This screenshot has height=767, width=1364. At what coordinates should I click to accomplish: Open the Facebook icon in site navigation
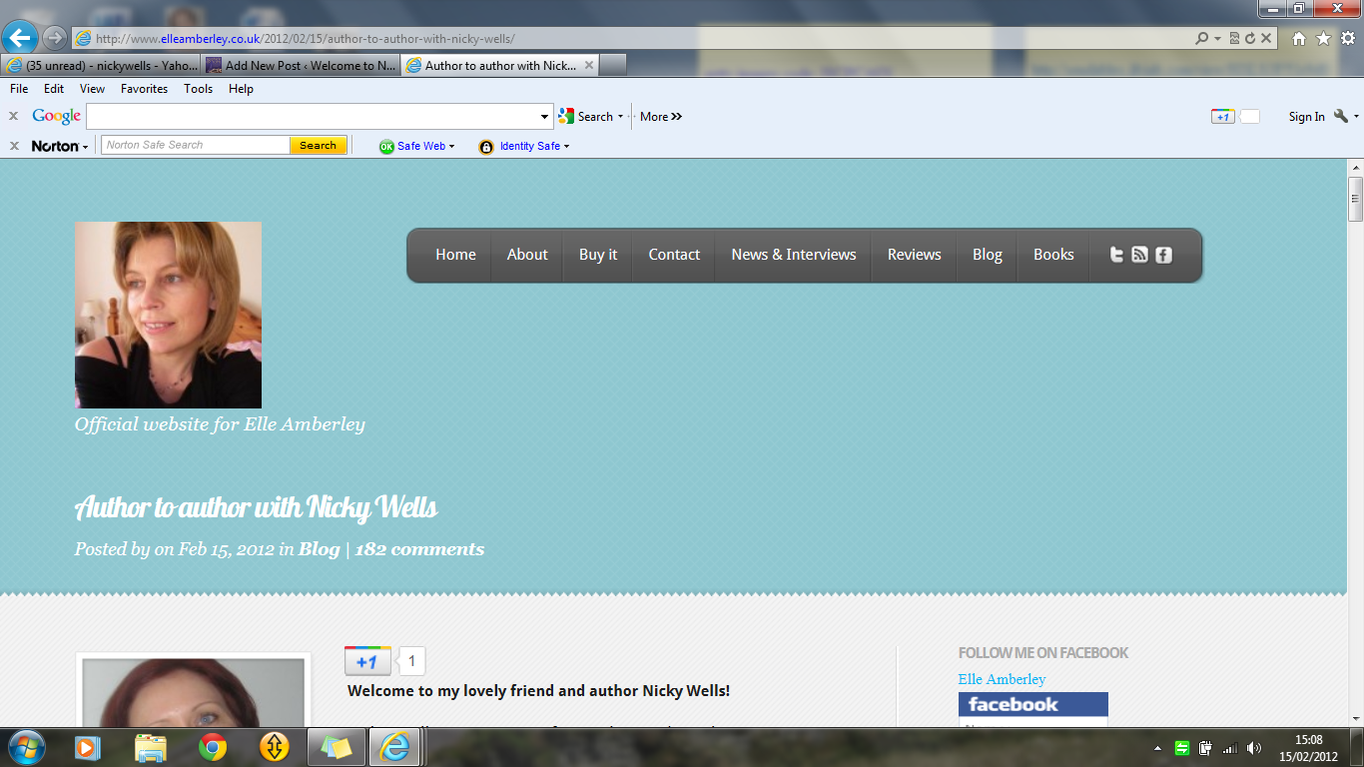1163,255
